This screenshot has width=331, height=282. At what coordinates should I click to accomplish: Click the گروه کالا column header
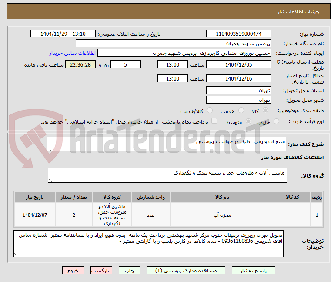coord(112,197)
